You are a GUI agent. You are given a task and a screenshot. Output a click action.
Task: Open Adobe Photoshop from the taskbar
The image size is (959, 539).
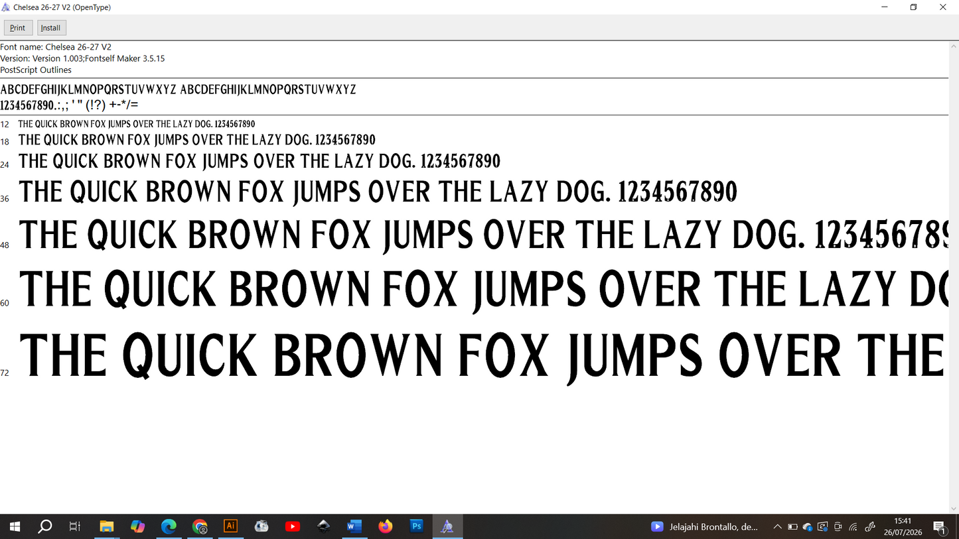[x=417, y=526]
